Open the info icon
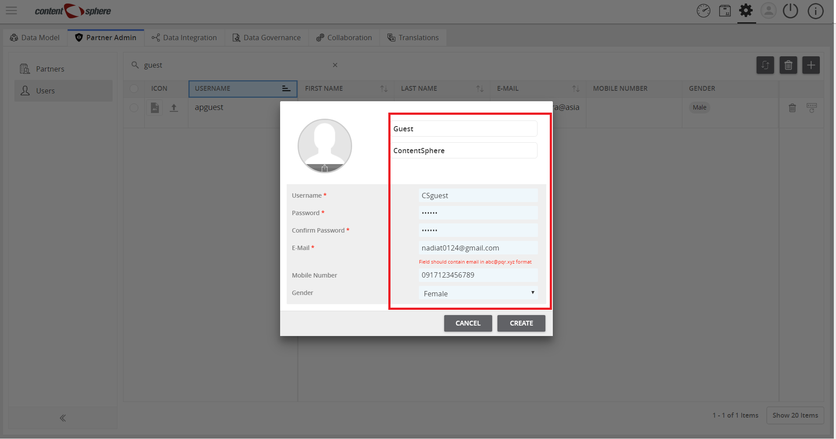Viewport: 836px width, 439px height. click(x=815, y=11)
